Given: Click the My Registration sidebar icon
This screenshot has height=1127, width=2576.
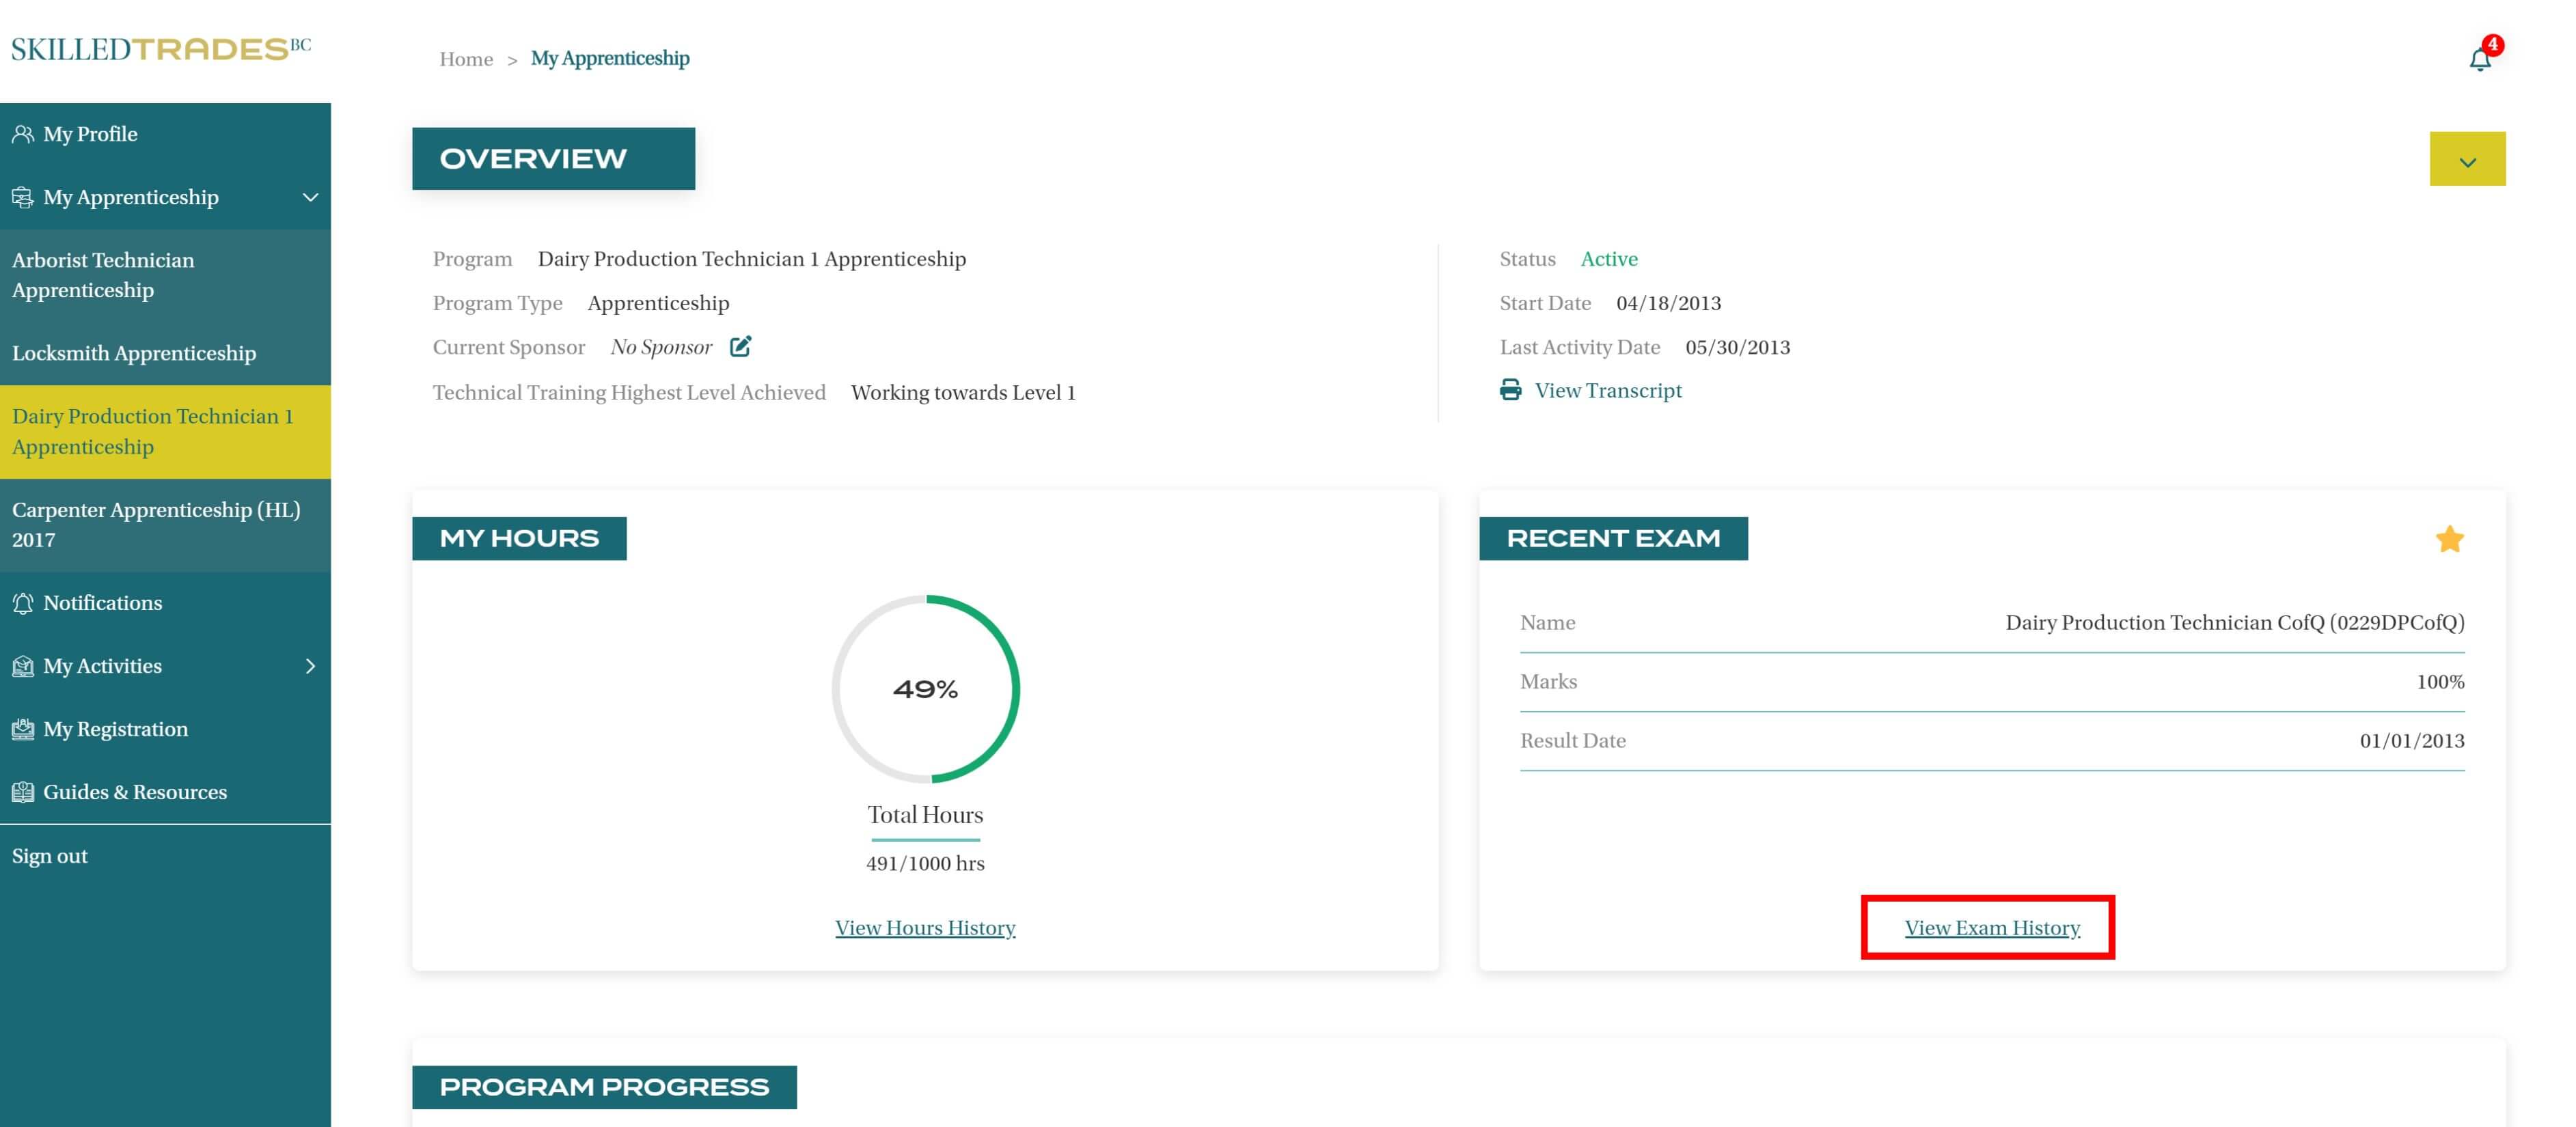Looking at the screenshot, I should (22, 729).
